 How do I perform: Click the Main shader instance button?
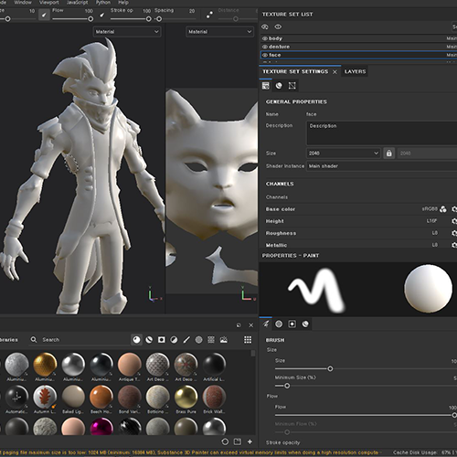pyautogui.click(x=381, y=166)
